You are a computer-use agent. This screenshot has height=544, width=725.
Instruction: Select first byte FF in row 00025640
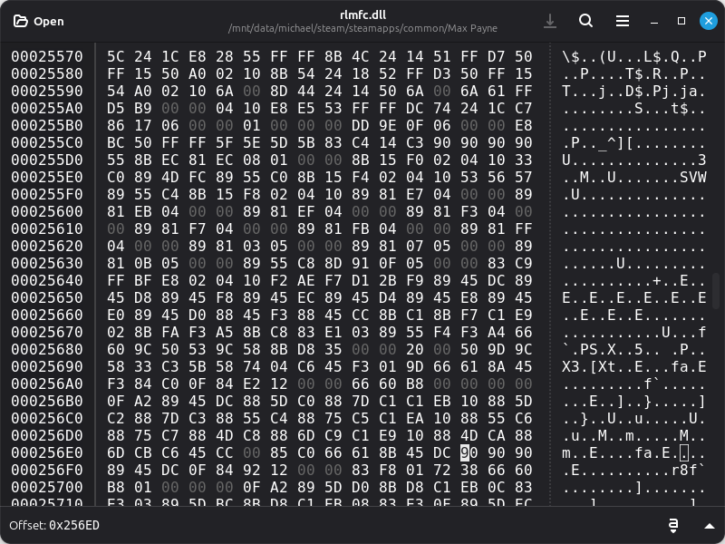(116, 281)
